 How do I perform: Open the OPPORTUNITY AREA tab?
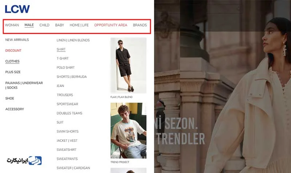[x=111, y=25]
